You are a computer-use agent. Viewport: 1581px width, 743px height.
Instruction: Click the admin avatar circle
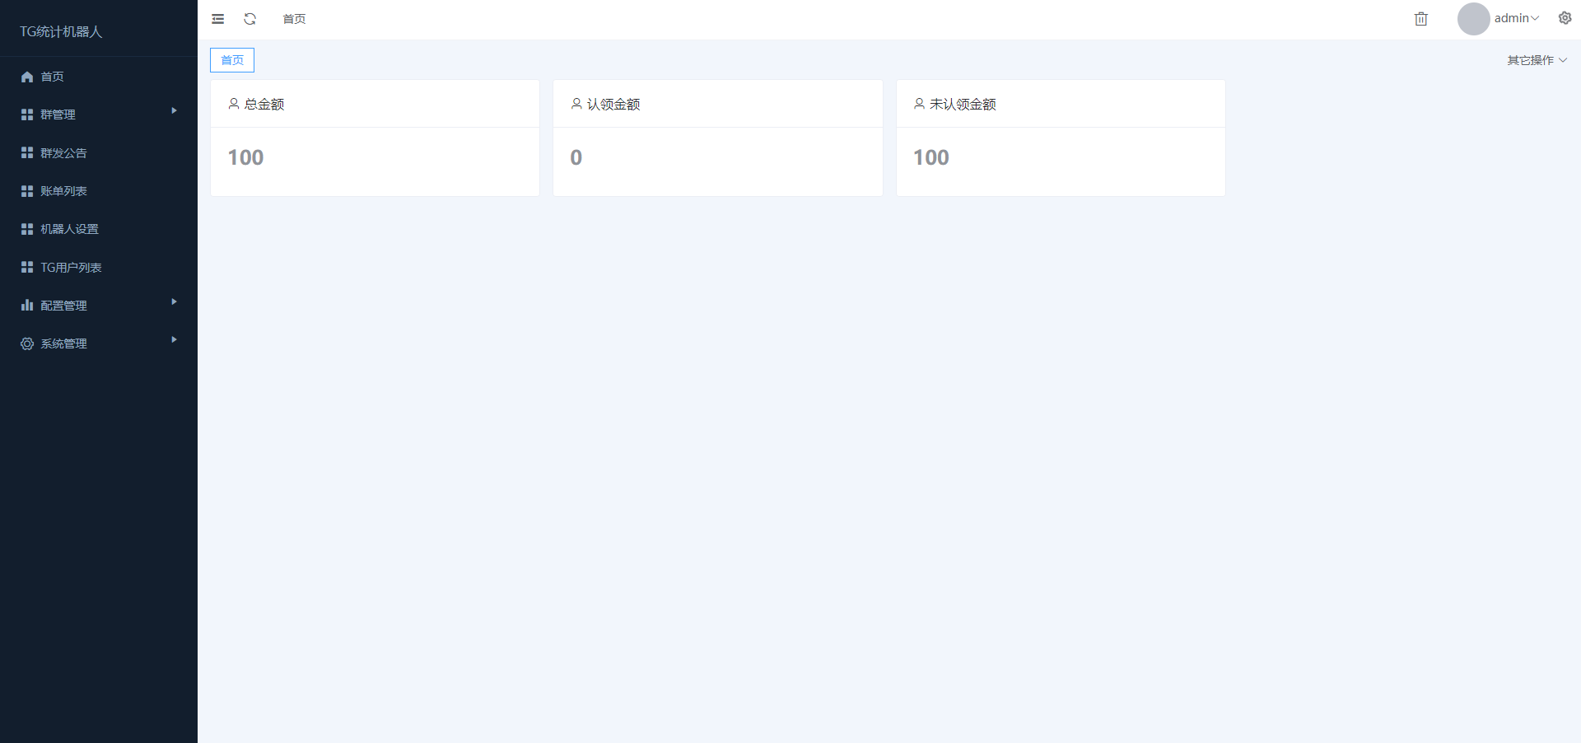click(x=1473, y=19)
